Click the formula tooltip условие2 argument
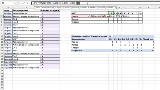Screen dimensions: 160x90 (x=92, y=7)
